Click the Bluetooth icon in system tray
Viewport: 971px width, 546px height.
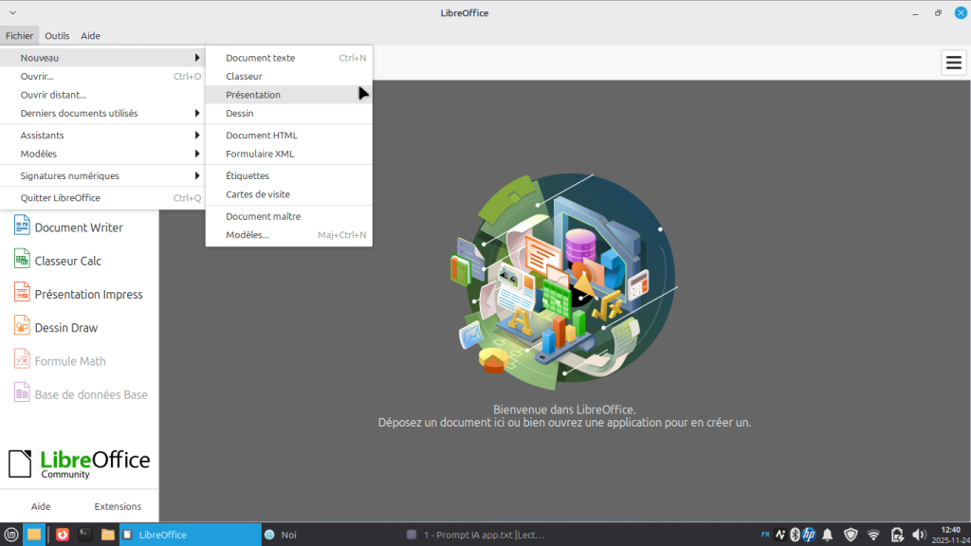(x=796, y=535)
